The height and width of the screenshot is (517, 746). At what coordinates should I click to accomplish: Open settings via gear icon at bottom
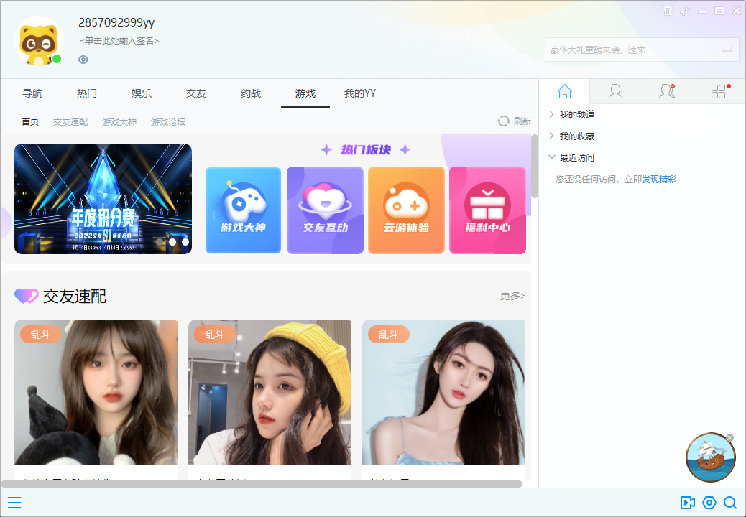pos(709,503)
